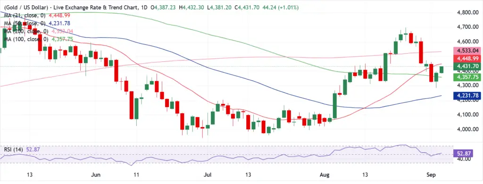Image resolution: width=483 pixels, height=184 pixels.
Task: Click the green 4,431.70 current price tag
Action: point(466,66)
